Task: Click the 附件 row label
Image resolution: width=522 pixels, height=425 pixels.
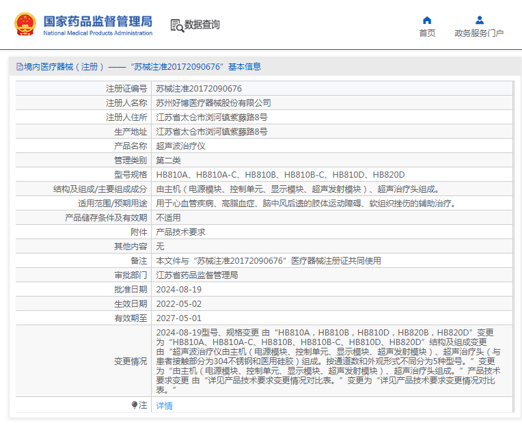Action: [139, 232]
